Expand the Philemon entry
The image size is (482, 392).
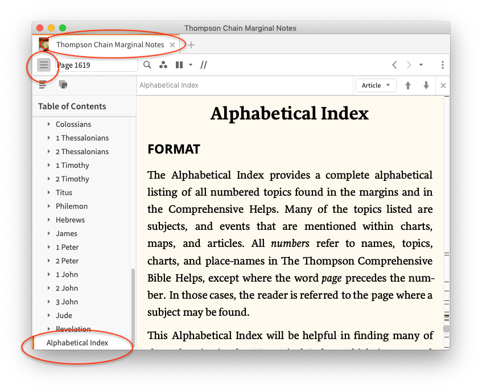tap(49, 206)
